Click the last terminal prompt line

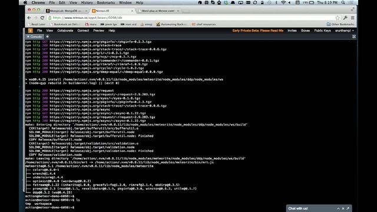pos(49,207)
